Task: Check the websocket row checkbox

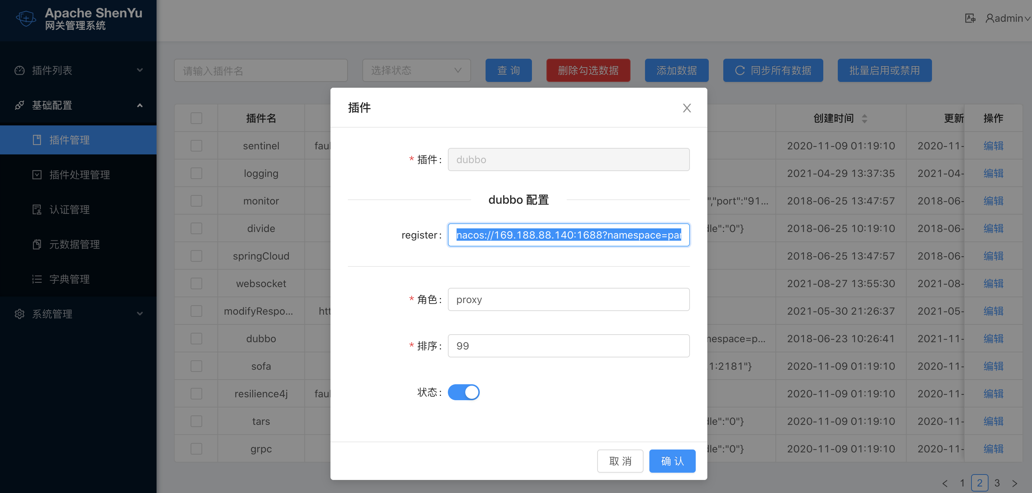Action: [196, 284]
